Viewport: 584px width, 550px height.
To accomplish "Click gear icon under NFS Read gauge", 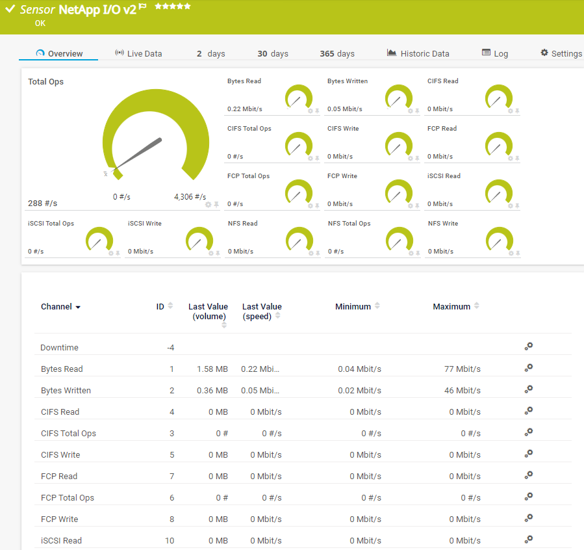I will coord(310,254).
